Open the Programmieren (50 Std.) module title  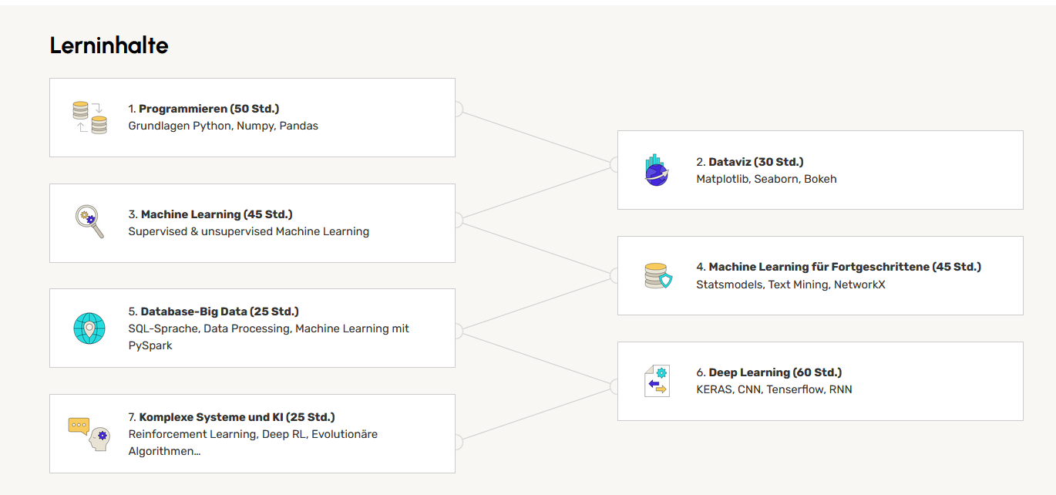[x=208, y=109]
